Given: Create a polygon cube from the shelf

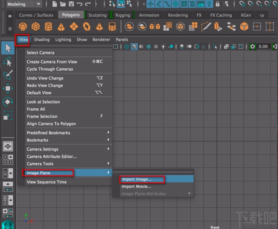Looking at the screenshot, I should coord(36,27).
